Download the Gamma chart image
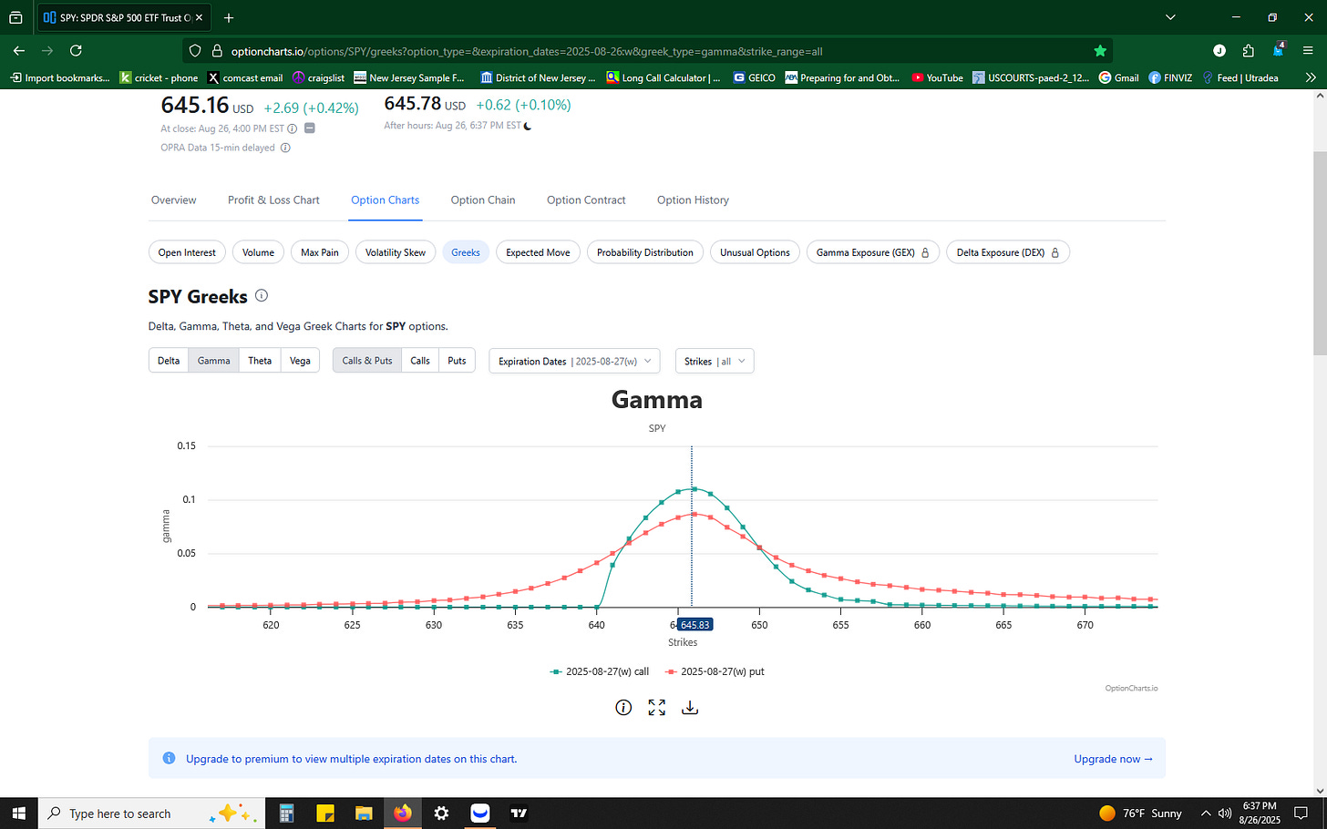 click(690, 708)
